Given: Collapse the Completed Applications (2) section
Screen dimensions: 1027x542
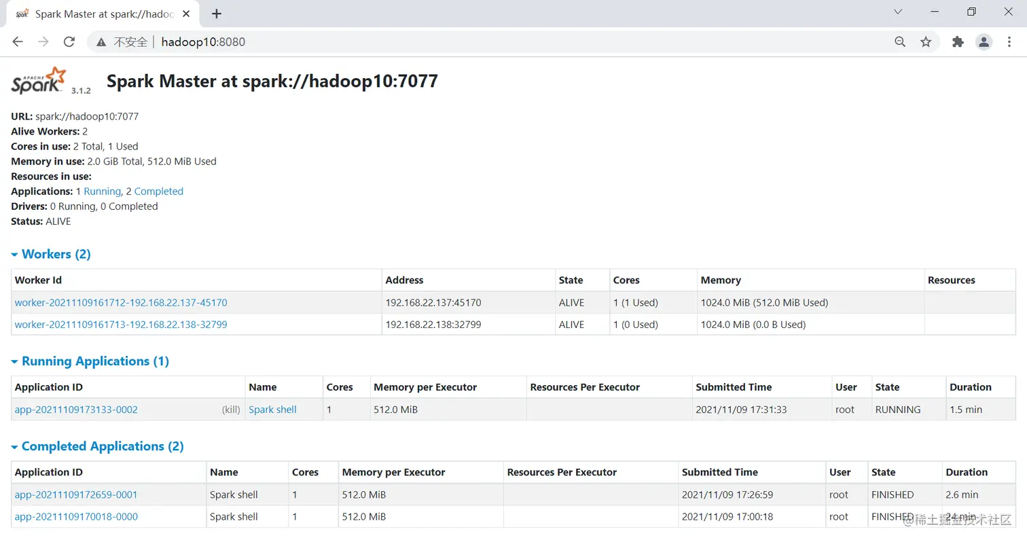Looking at the screenshot, I should [97, 446].
